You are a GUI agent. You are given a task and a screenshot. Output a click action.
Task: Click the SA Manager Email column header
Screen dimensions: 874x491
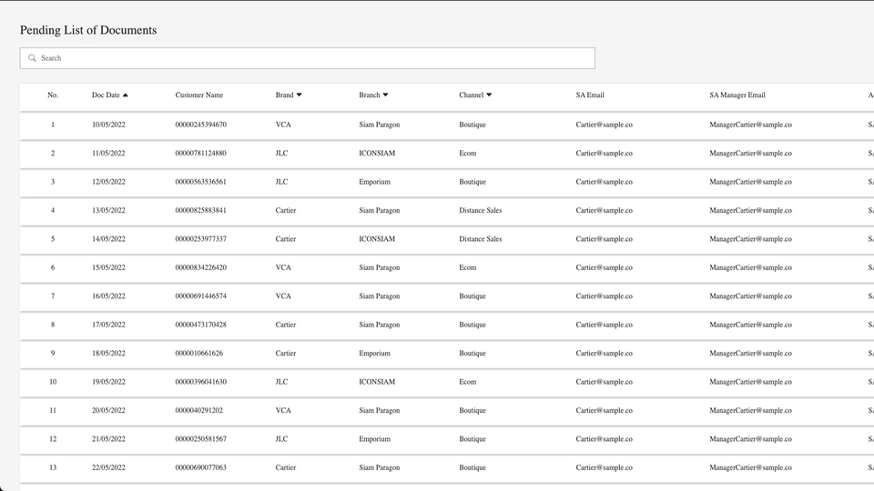(737, 95)
